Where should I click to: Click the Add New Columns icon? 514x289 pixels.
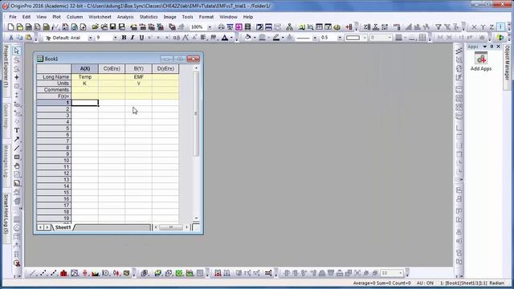click(349, 27)
